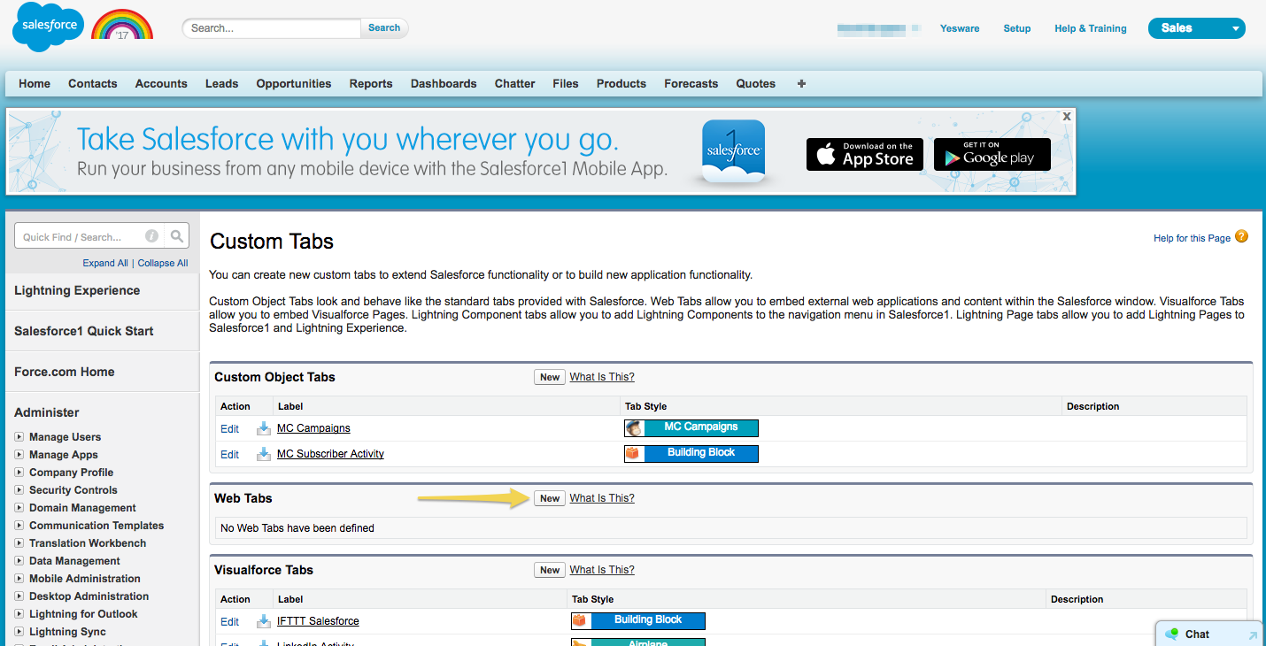Open the App Store download badge
Screen dimensions: 1266x646
865,154
